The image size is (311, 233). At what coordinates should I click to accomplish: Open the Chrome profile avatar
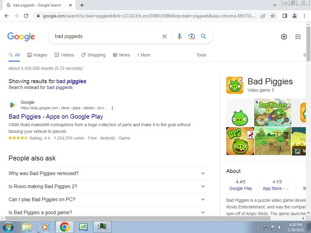[x=295, y=16]
